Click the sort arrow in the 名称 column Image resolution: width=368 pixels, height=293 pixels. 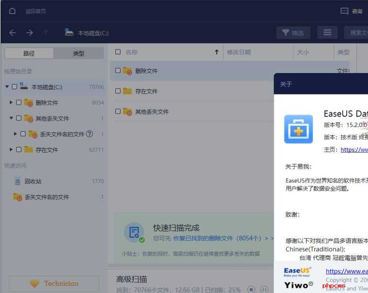[217, 52]
